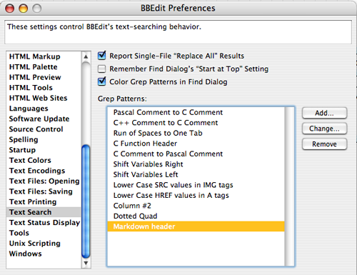Disable Report Single-File "Replace All" Results checkbox
357x275 pixels.
tap(102, 56)
